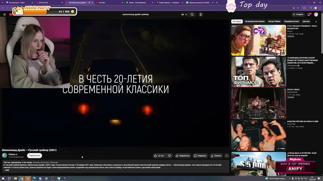
Task: Bookmark this page with the star icon
Action: 298,8
